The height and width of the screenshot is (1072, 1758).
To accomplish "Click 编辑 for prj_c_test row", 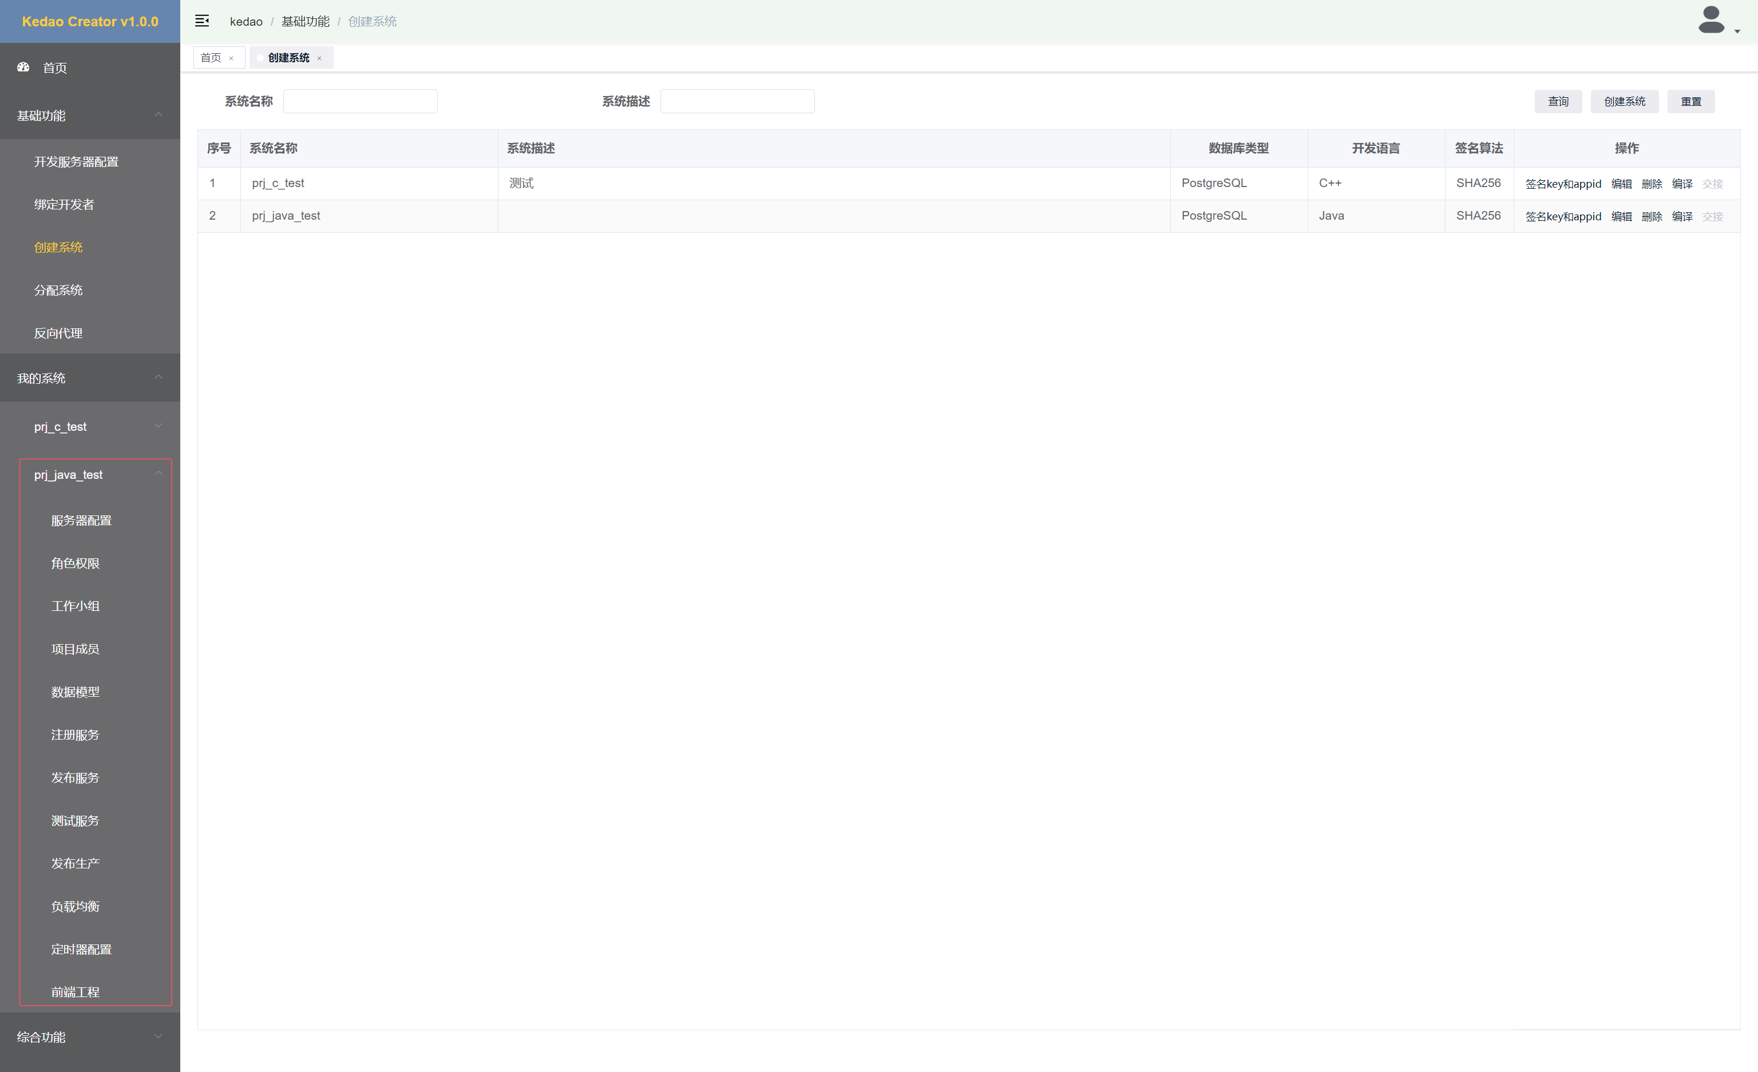I will (x=1621, y=184).
